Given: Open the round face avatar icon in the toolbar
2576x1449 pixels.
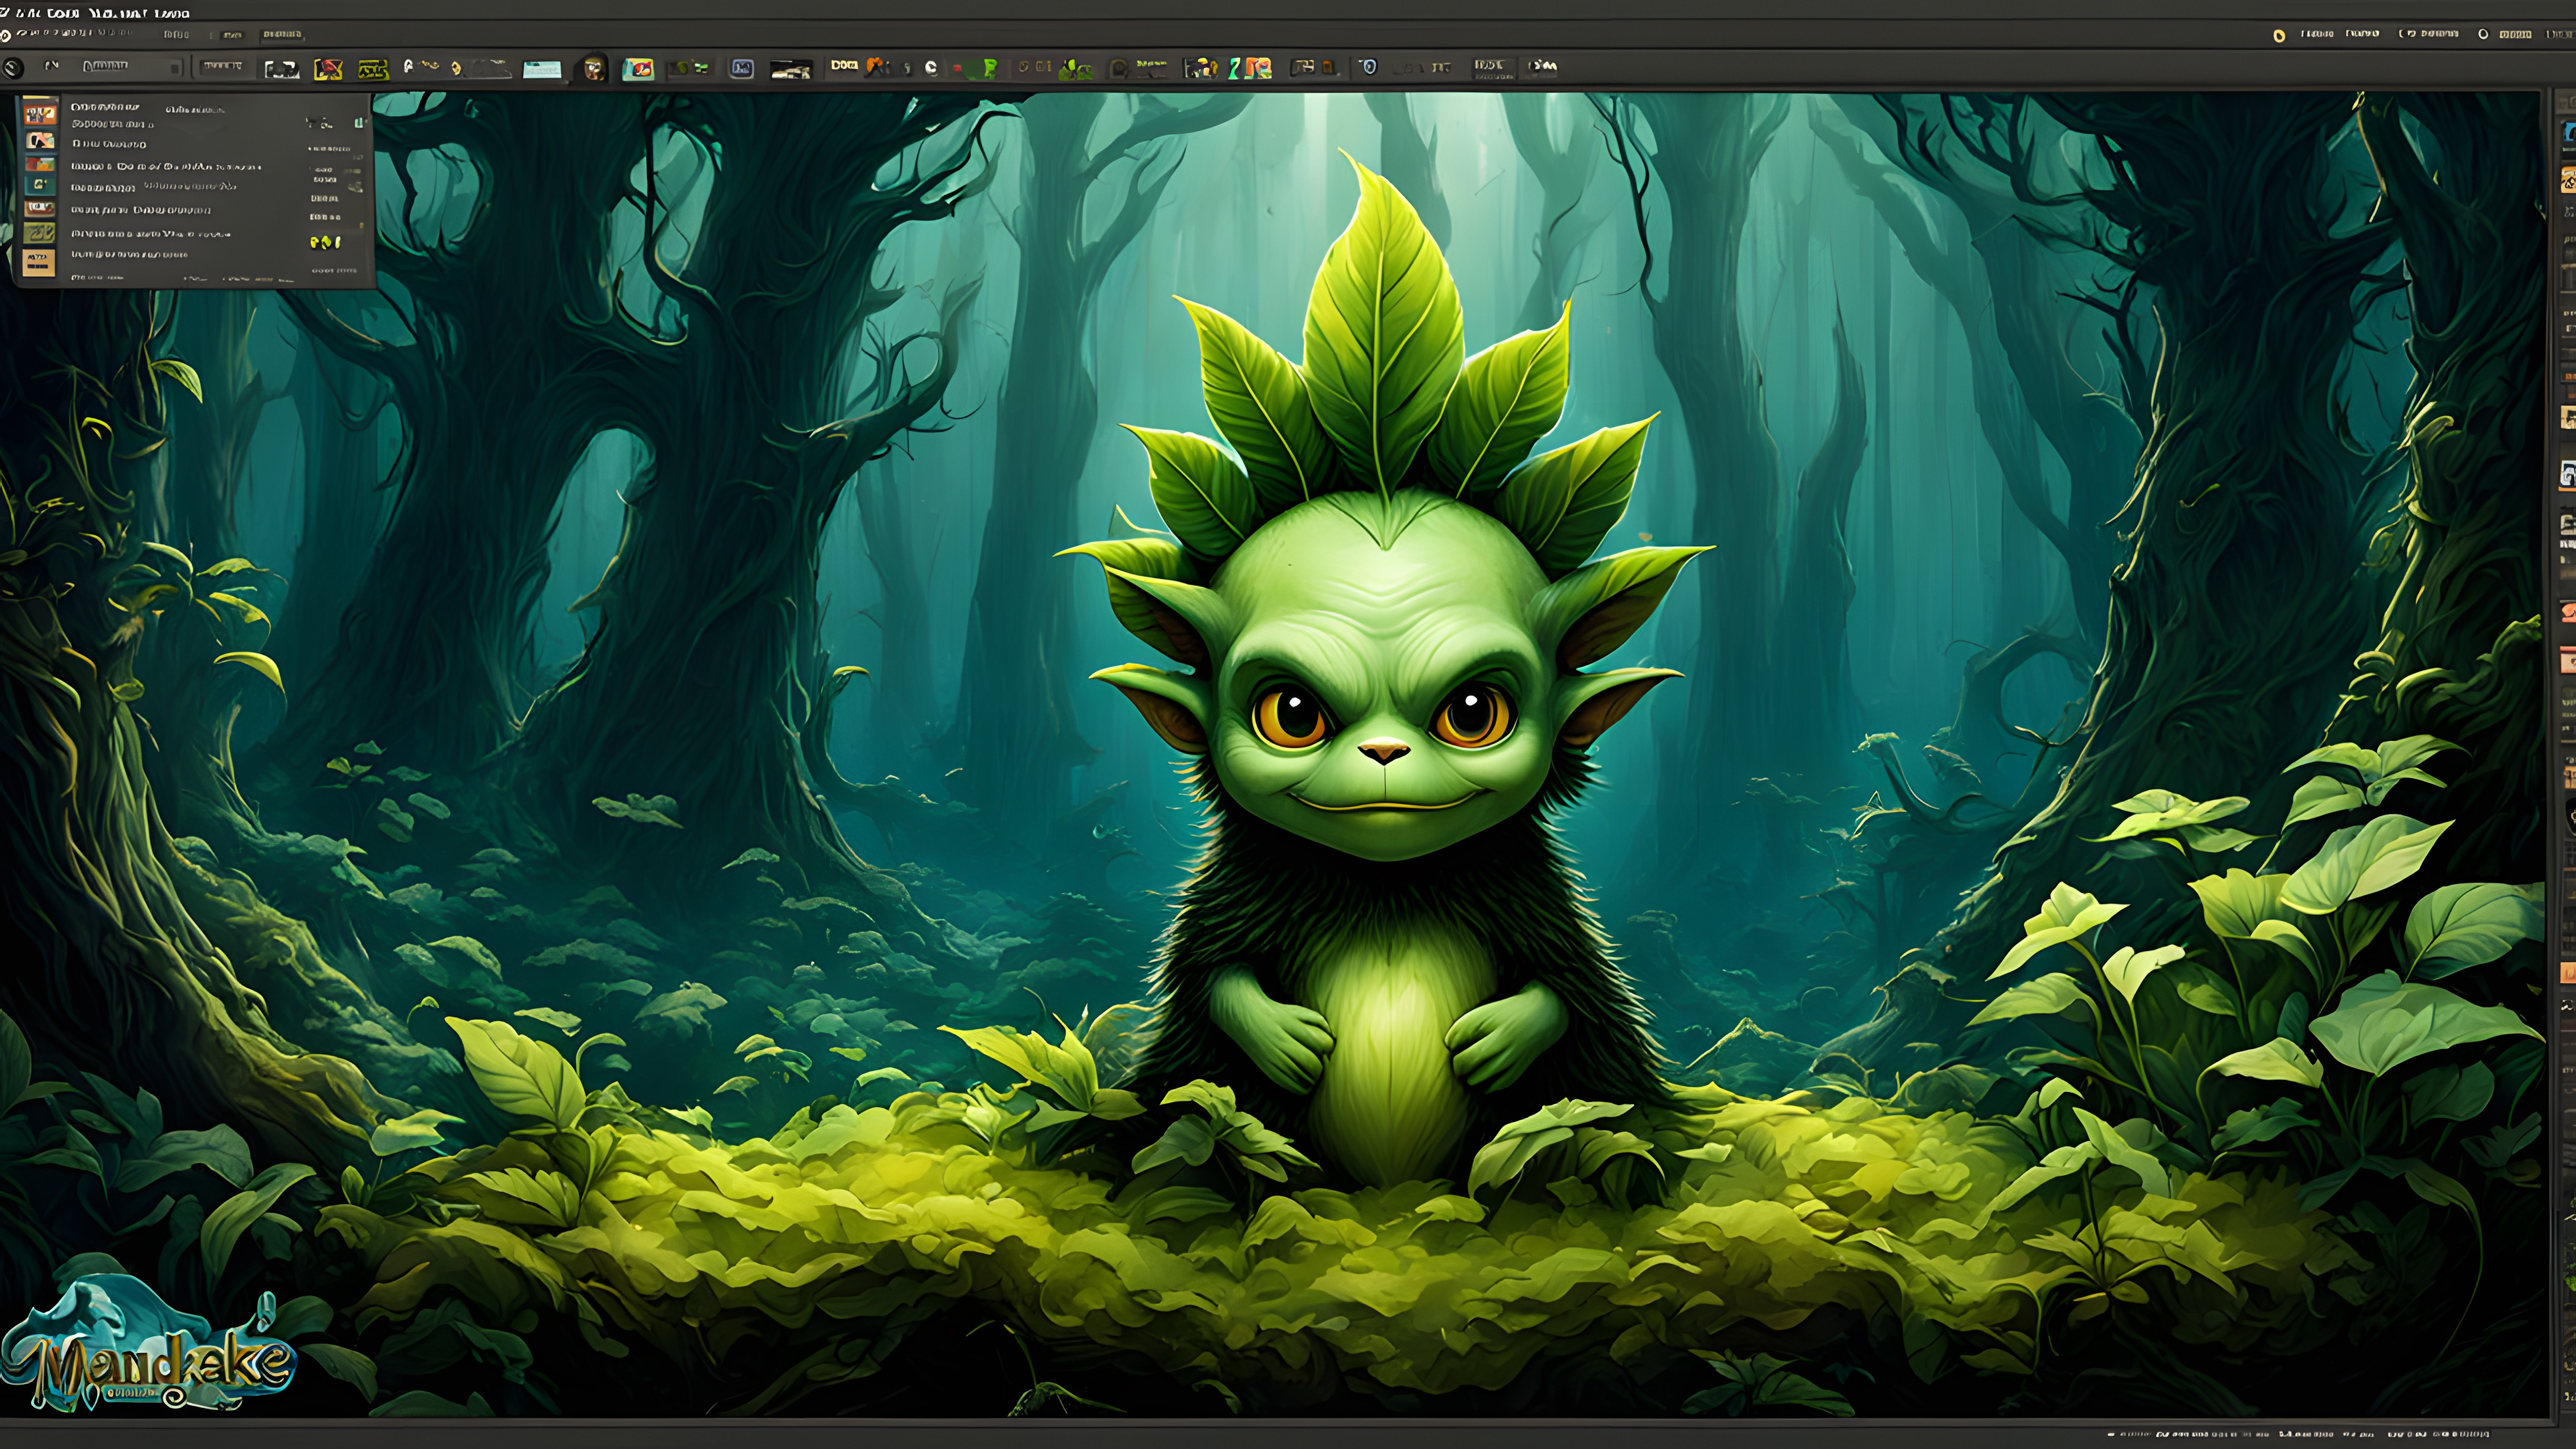Looking at the screenshot, I should (594, 68).
